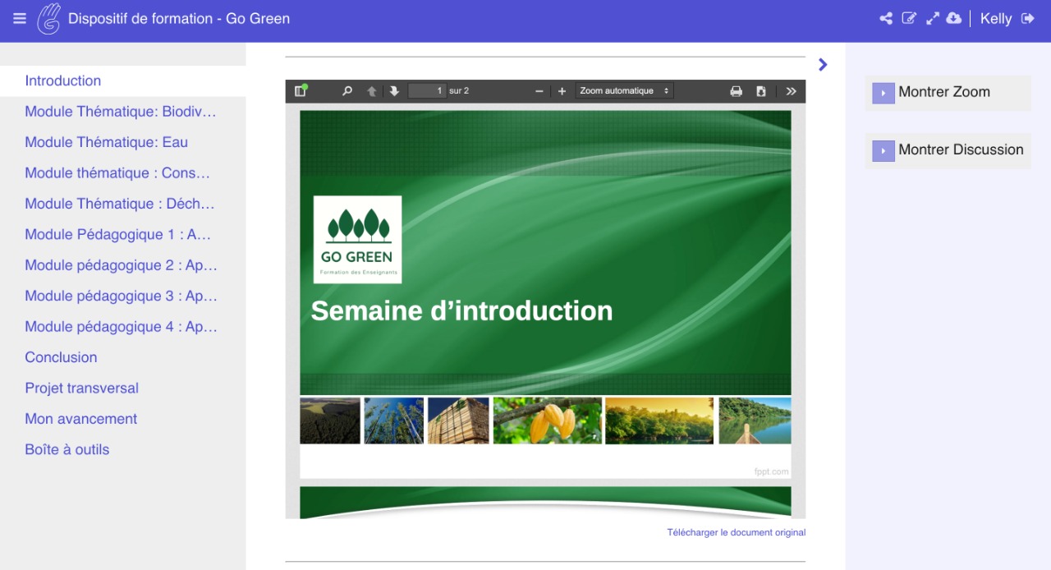The height and width of the screenshot is (570, 1051).
Task: Toggle fullscreen with the expand arrows icon
Action: (x=932, y=18)
